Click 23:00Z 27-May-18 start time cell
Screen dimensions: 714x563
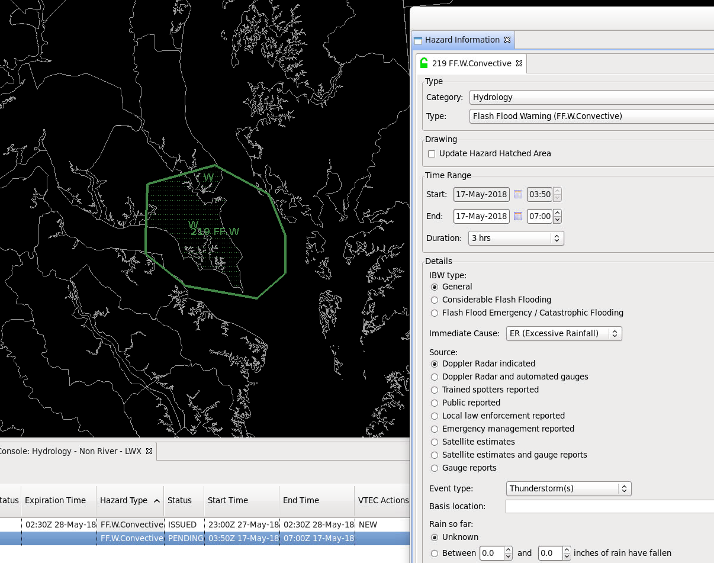point(242,525)
